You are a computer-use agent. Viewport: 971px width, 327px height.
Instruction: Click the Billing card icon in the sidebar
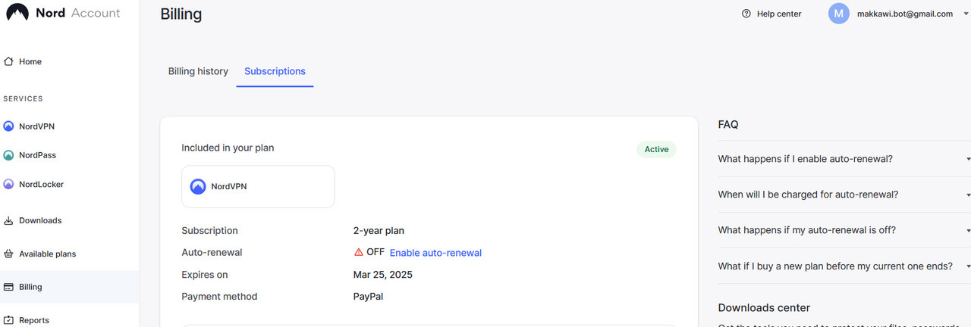[x=9, y=287]
